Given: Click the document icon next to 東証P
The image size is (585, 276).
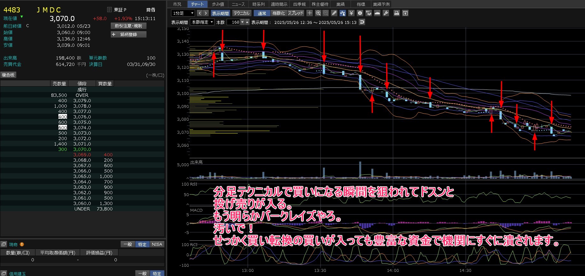Looking at the screenshot, I should coord(109,10).
